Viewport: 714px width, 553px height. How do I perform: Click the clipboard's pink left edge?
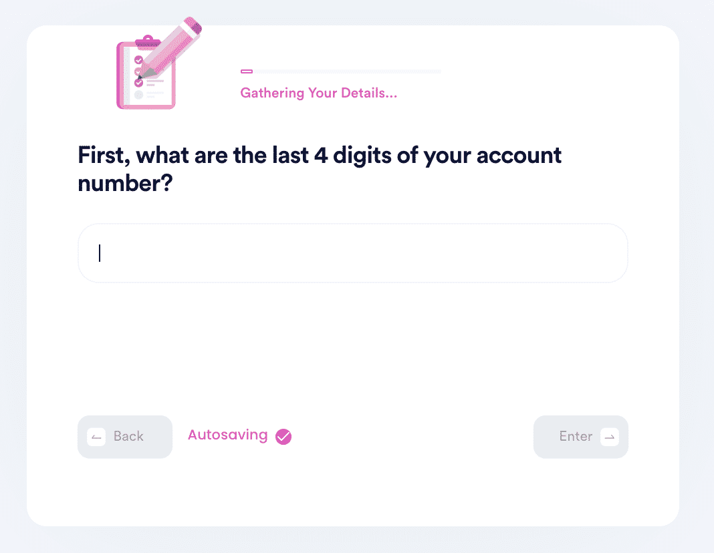click(120, 75)
